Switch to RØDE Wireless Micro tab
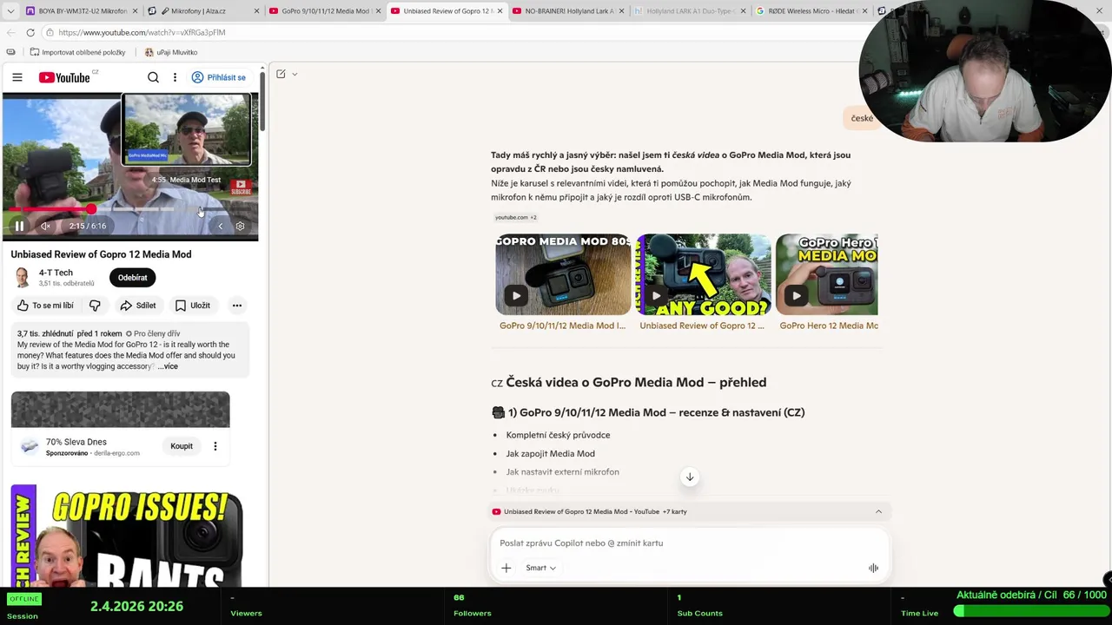Image resolution: width=1112 pixels, height=625 pixels. tap(806, 11)
